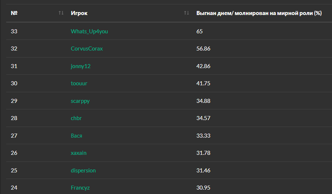
Task: Click the chbr player name
Action: coord(76,118)
